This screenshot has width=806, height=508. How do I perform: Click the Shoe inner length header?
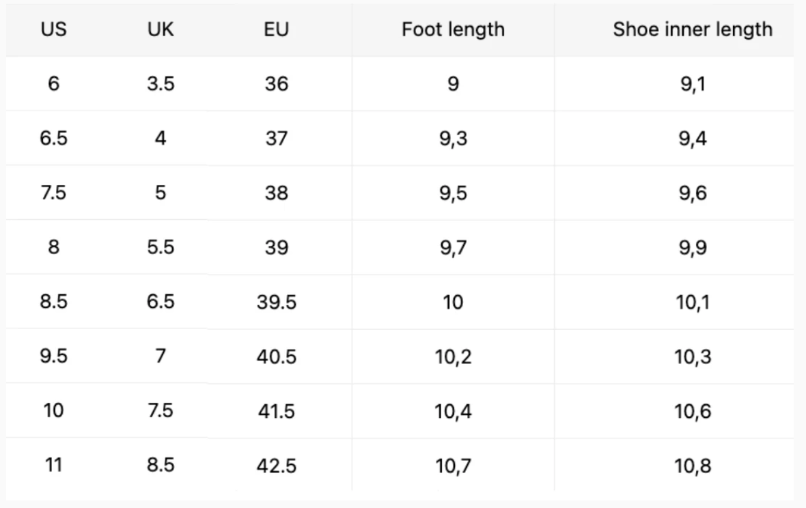(x=693, y=30)
